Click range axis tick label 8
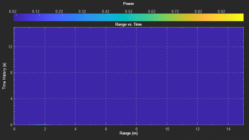Image resolution: width=249 pixels, height=140 pixels. tap(136, 129)
